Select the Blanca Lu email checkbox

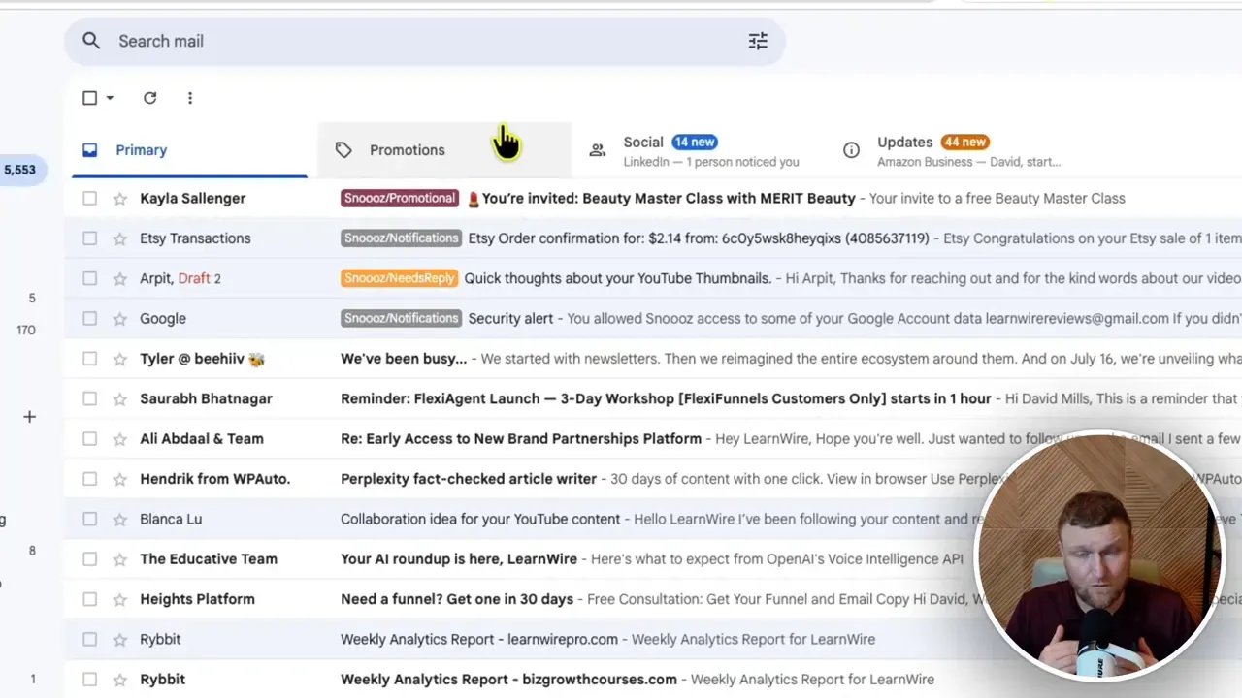pyautogui.click(x=89, y=519)
